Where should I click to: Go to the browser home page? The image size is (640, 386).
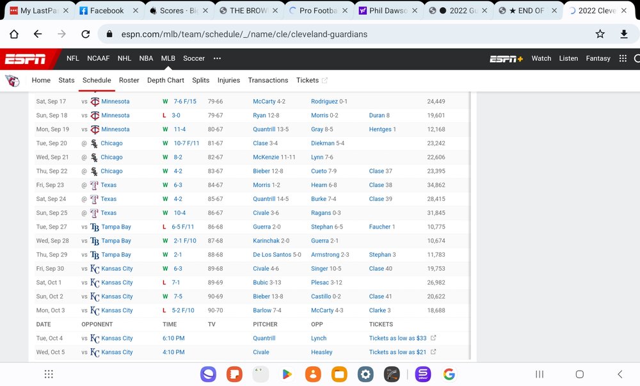(x=14, y=35)
